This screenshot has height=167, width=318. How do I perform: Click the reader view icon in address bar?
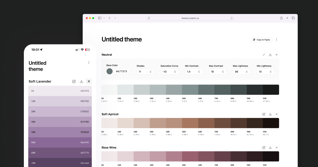tap(149, 18)
